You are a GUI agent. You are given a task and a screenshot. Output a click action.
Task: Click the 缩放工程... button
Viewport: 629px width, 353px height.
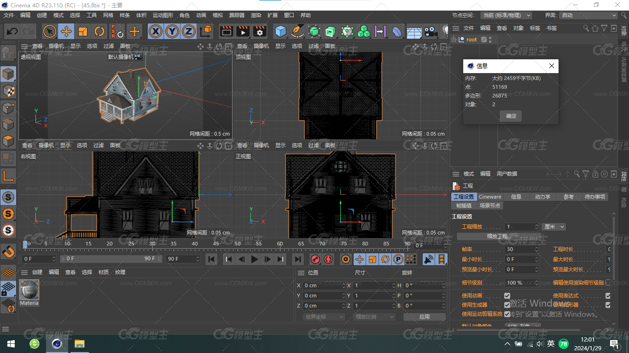[x=499, y=236]
